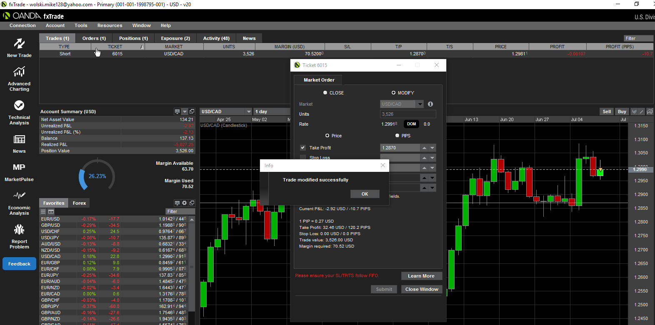This screenshot has height=325, width=655.
Task: Open the Take Profit value dropdown arrow
Action: coord(432,148)
